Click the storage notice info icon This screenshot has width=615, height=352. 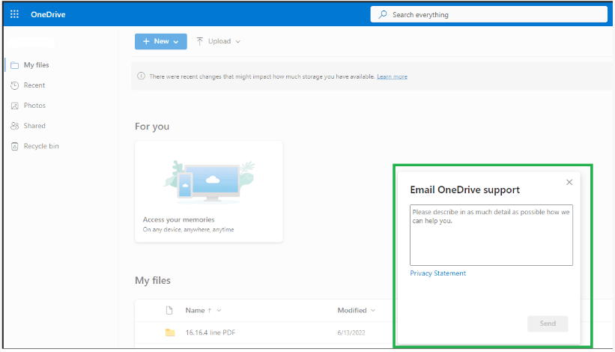pyautogui.click(x=141, y=76)
